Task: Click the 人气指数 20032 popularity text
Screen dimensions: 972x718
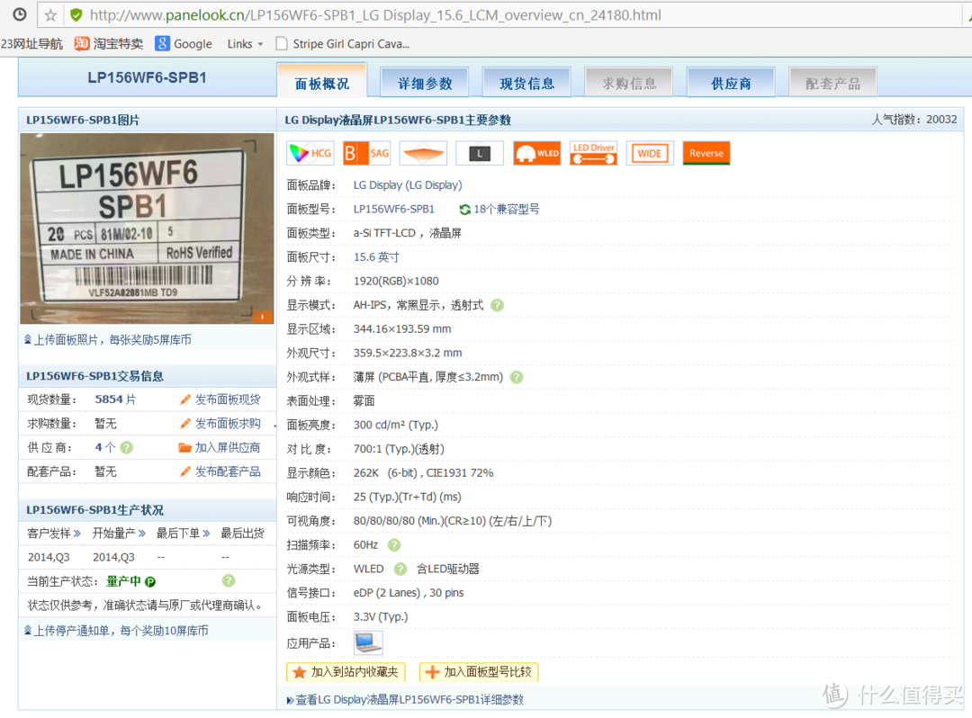Action: coord(913,120)
